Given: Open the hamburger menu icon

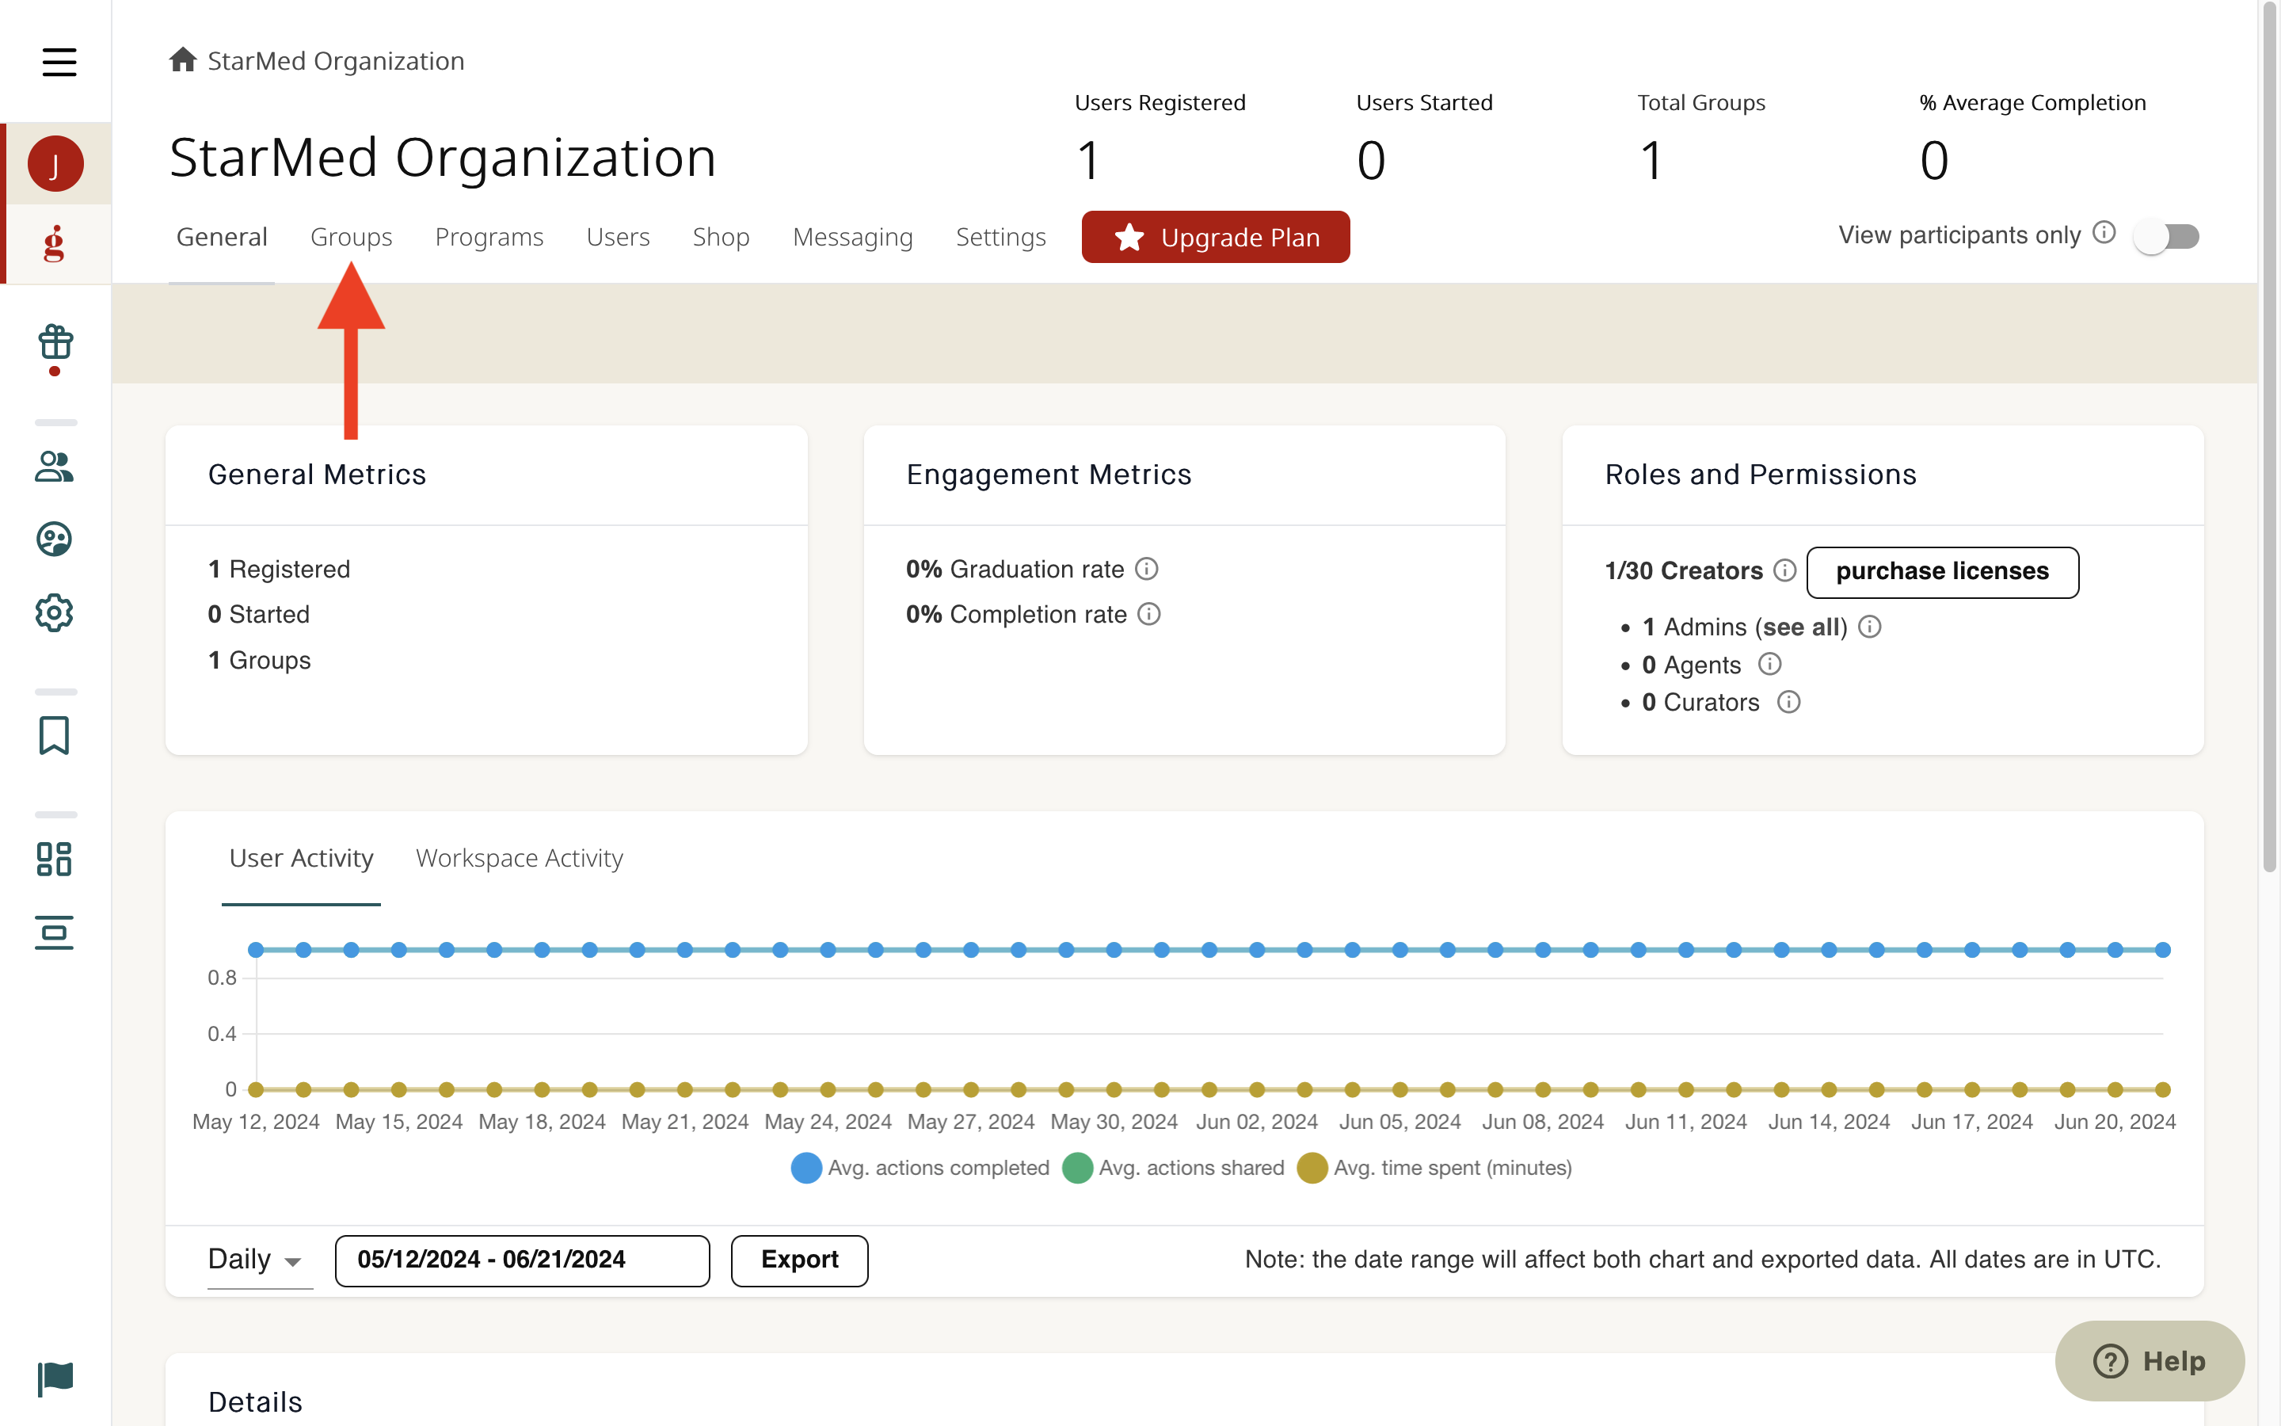Looking at the screenshot, I should click(x=59, y=63).
